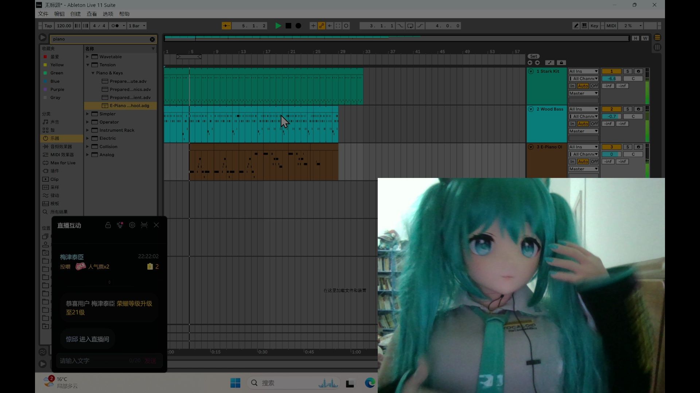Click the Capture MIDI icon
700x393 pixels.
[x=338, y=26]
